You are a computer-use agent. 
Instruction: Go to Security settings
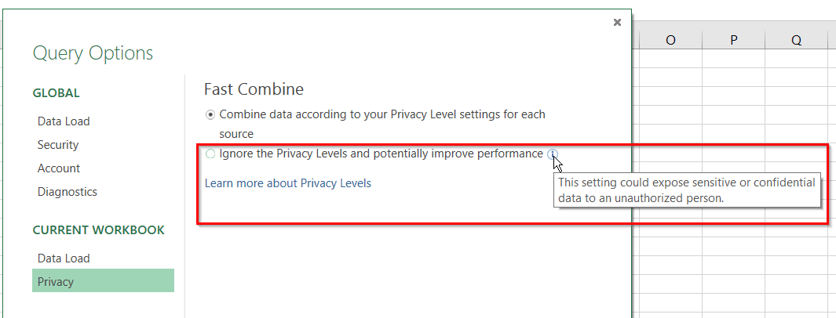click(x=58, y=145)
